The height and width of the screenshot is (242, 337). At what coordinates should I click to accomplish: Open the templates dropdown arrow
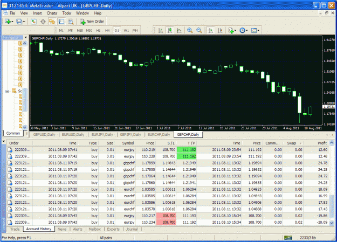point(258,31)
